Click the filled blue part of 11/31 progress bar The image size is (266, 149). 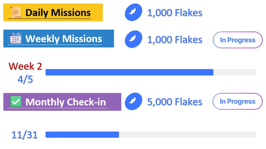click(x=82, y=134)
